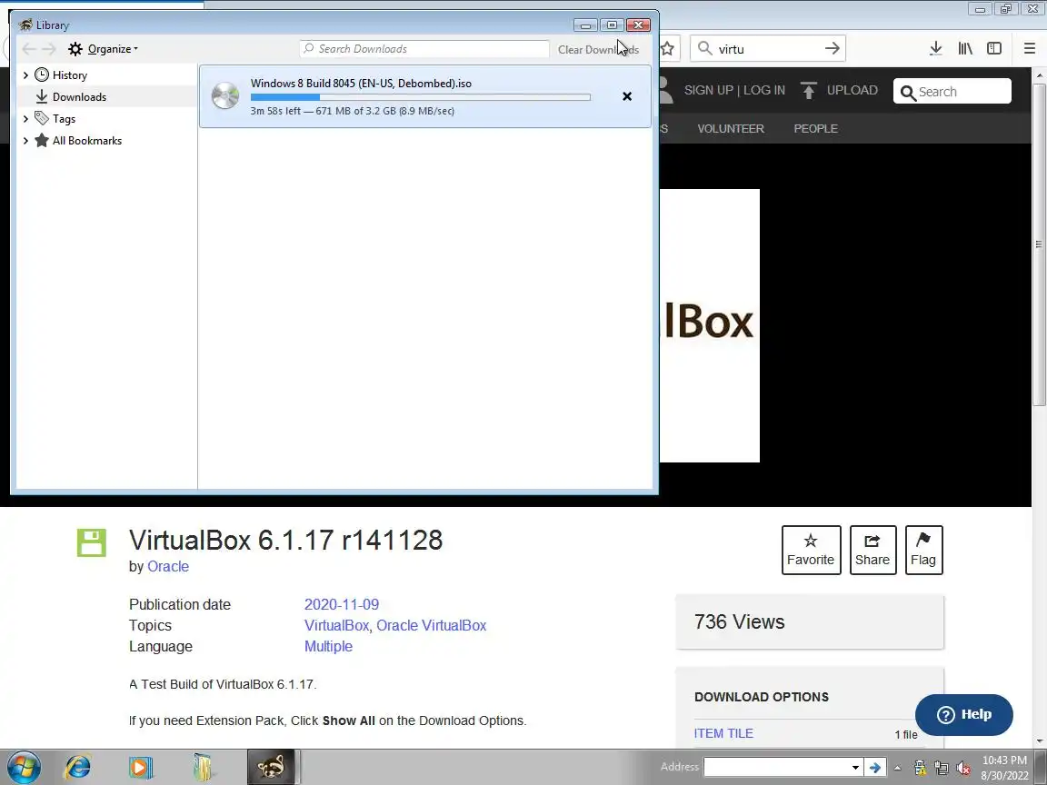Select Tags in Library sidebar
This screenshot has height=785, width=1047.
coord(65,119)
